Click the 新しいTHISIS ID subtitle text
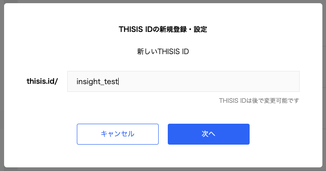The width and height of the screenshot is (326, 171). (x=163, y=51)
